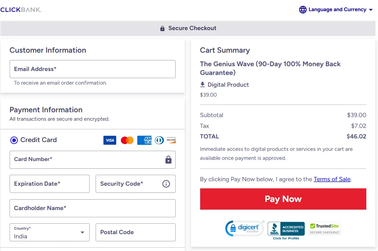Viewport: 378px width, 251px height.
Task: Open the Terms of Sale link
Action: coord(332,179)
